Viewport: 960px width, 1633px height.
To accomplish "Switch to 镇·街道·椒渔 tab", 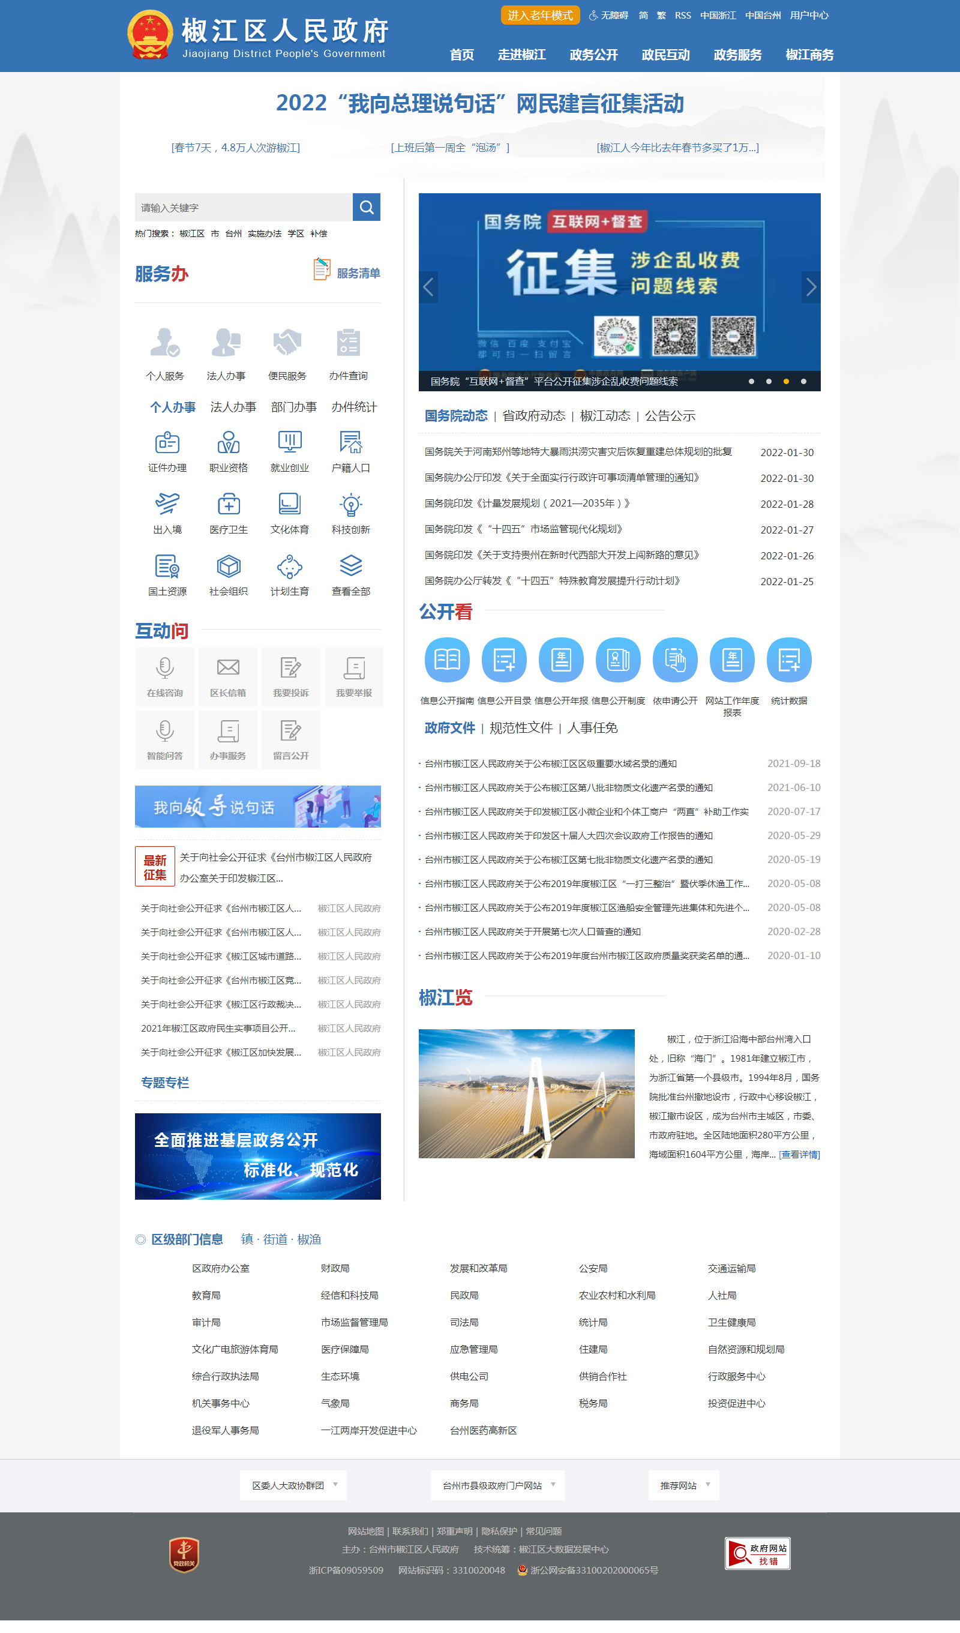I will coord(281,1240).
